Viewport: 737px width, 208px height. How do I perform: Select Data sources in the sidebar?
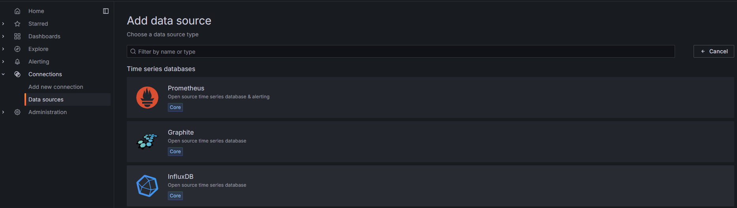68,99
